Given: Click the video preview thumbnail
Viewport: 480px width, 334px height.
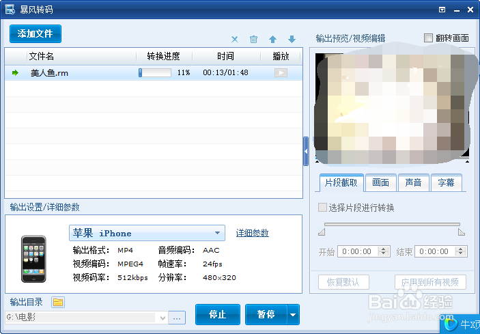Looking at the screenshot, I should (x=393, y=107).
